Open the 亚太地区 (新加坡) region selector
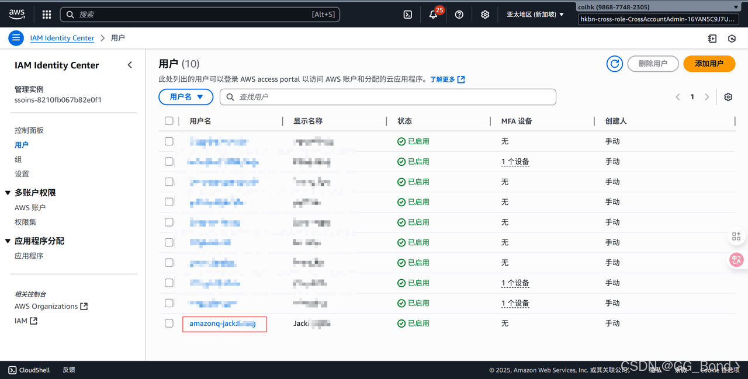The image size is (748, 379). (x=535, y=15)
